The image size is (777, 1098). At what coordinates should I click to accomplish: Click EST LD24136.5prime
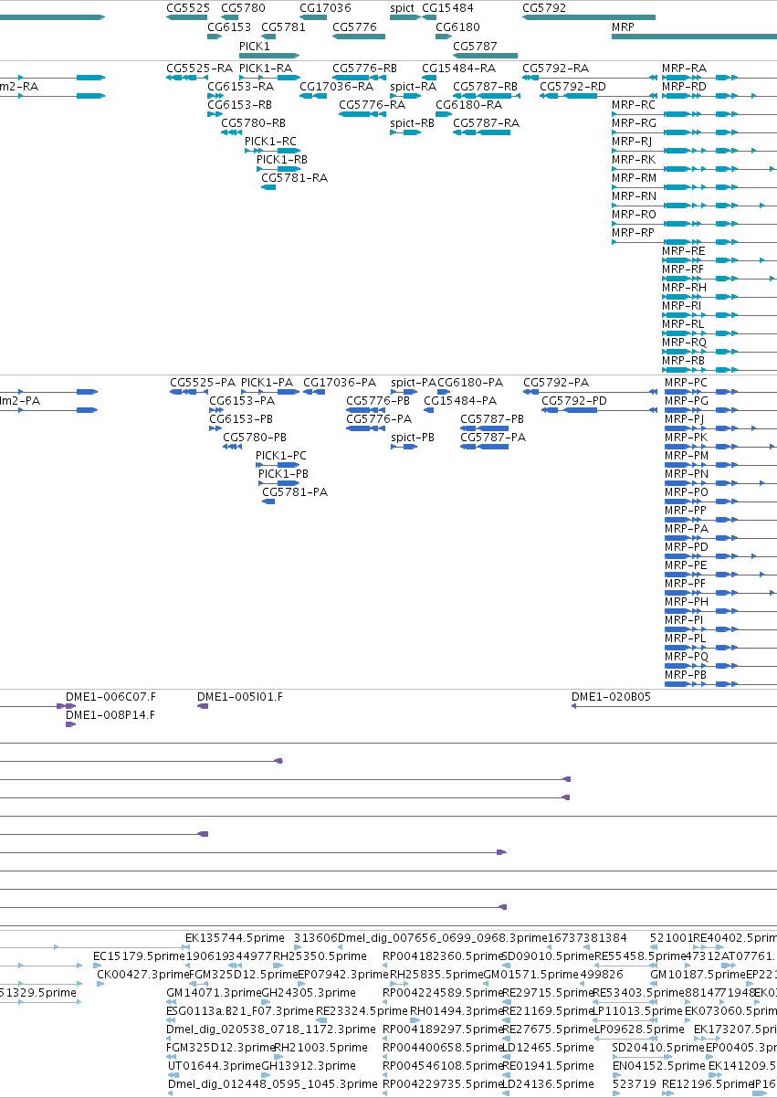tap(547, 1084)
